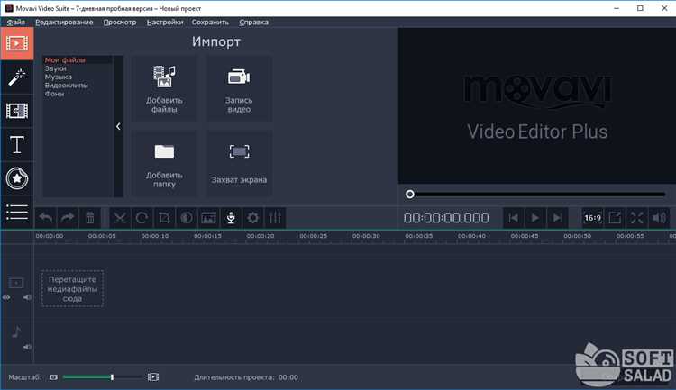Open the Filters magic wand tab
Image resolution: width=676 pixels, height=390 pixels.
pos(17,77)
